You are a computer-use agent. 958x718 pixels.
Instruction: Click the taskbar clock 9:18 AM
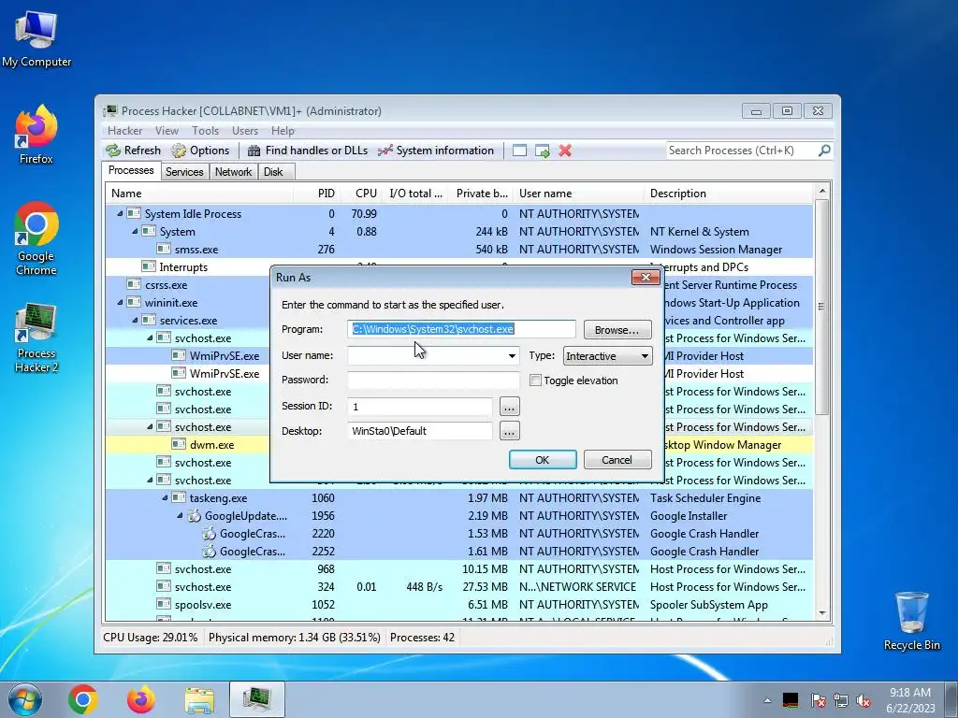click(x=910, y=700)
